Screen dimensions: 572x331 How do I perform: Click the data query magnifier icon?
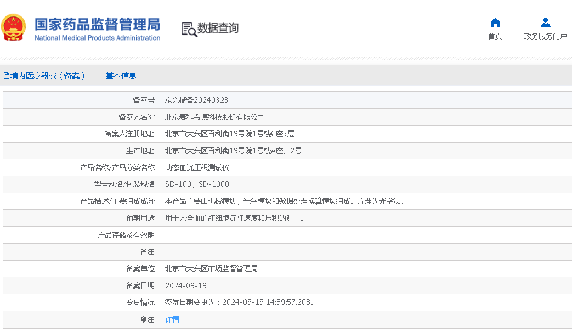[x=189, y=29]
